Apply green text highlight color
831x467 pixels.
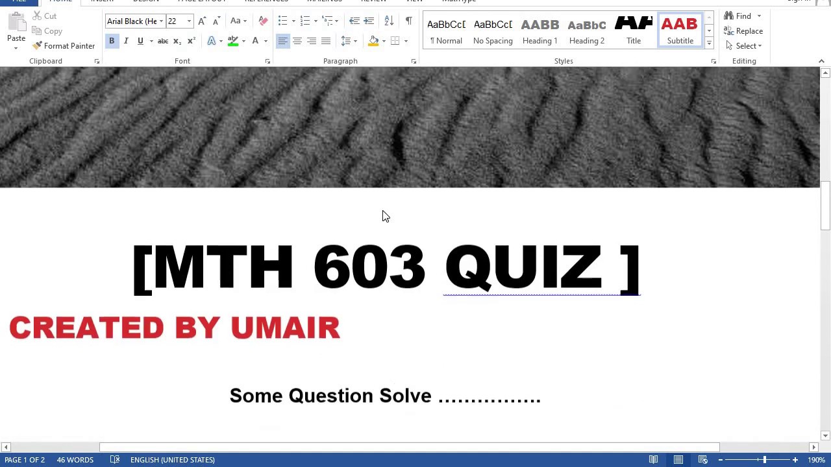[x=232, y=41]
